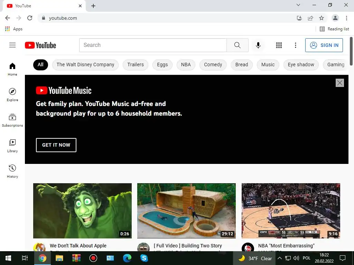Open Chrome three-dot menu
The width and height of the screenshot is (354, 265).
click(x=346, y=18)
